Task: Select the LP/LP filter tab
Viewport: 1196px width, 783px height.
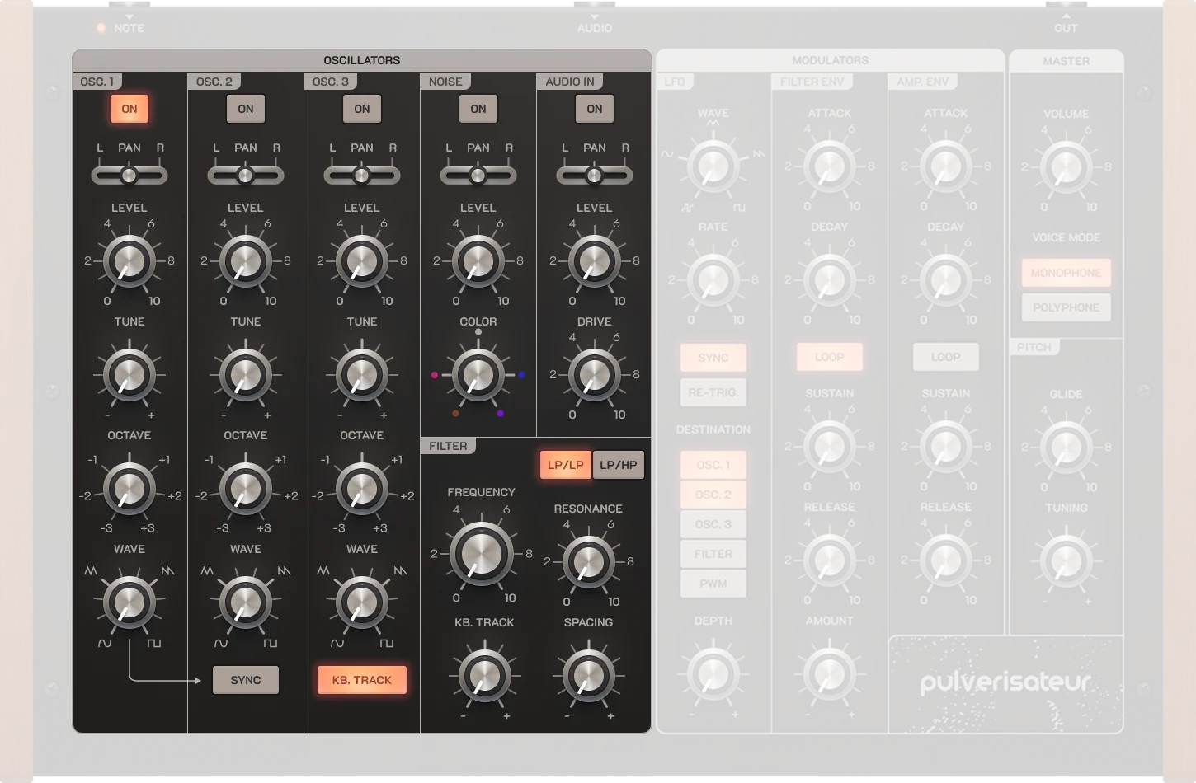Action: (565, 464)
